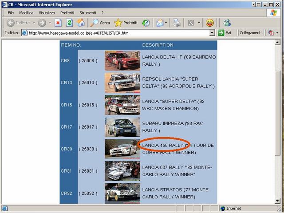284x213 pixels.
Task: Click the page size toolbar icon
Action: click(x=191, y=23)
